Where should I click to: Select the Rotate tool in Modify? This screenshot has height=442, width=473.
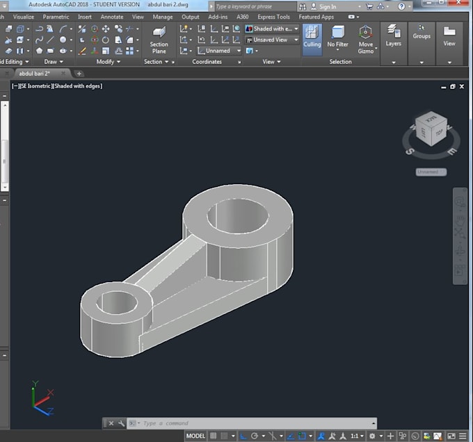(x=106, y=40)
